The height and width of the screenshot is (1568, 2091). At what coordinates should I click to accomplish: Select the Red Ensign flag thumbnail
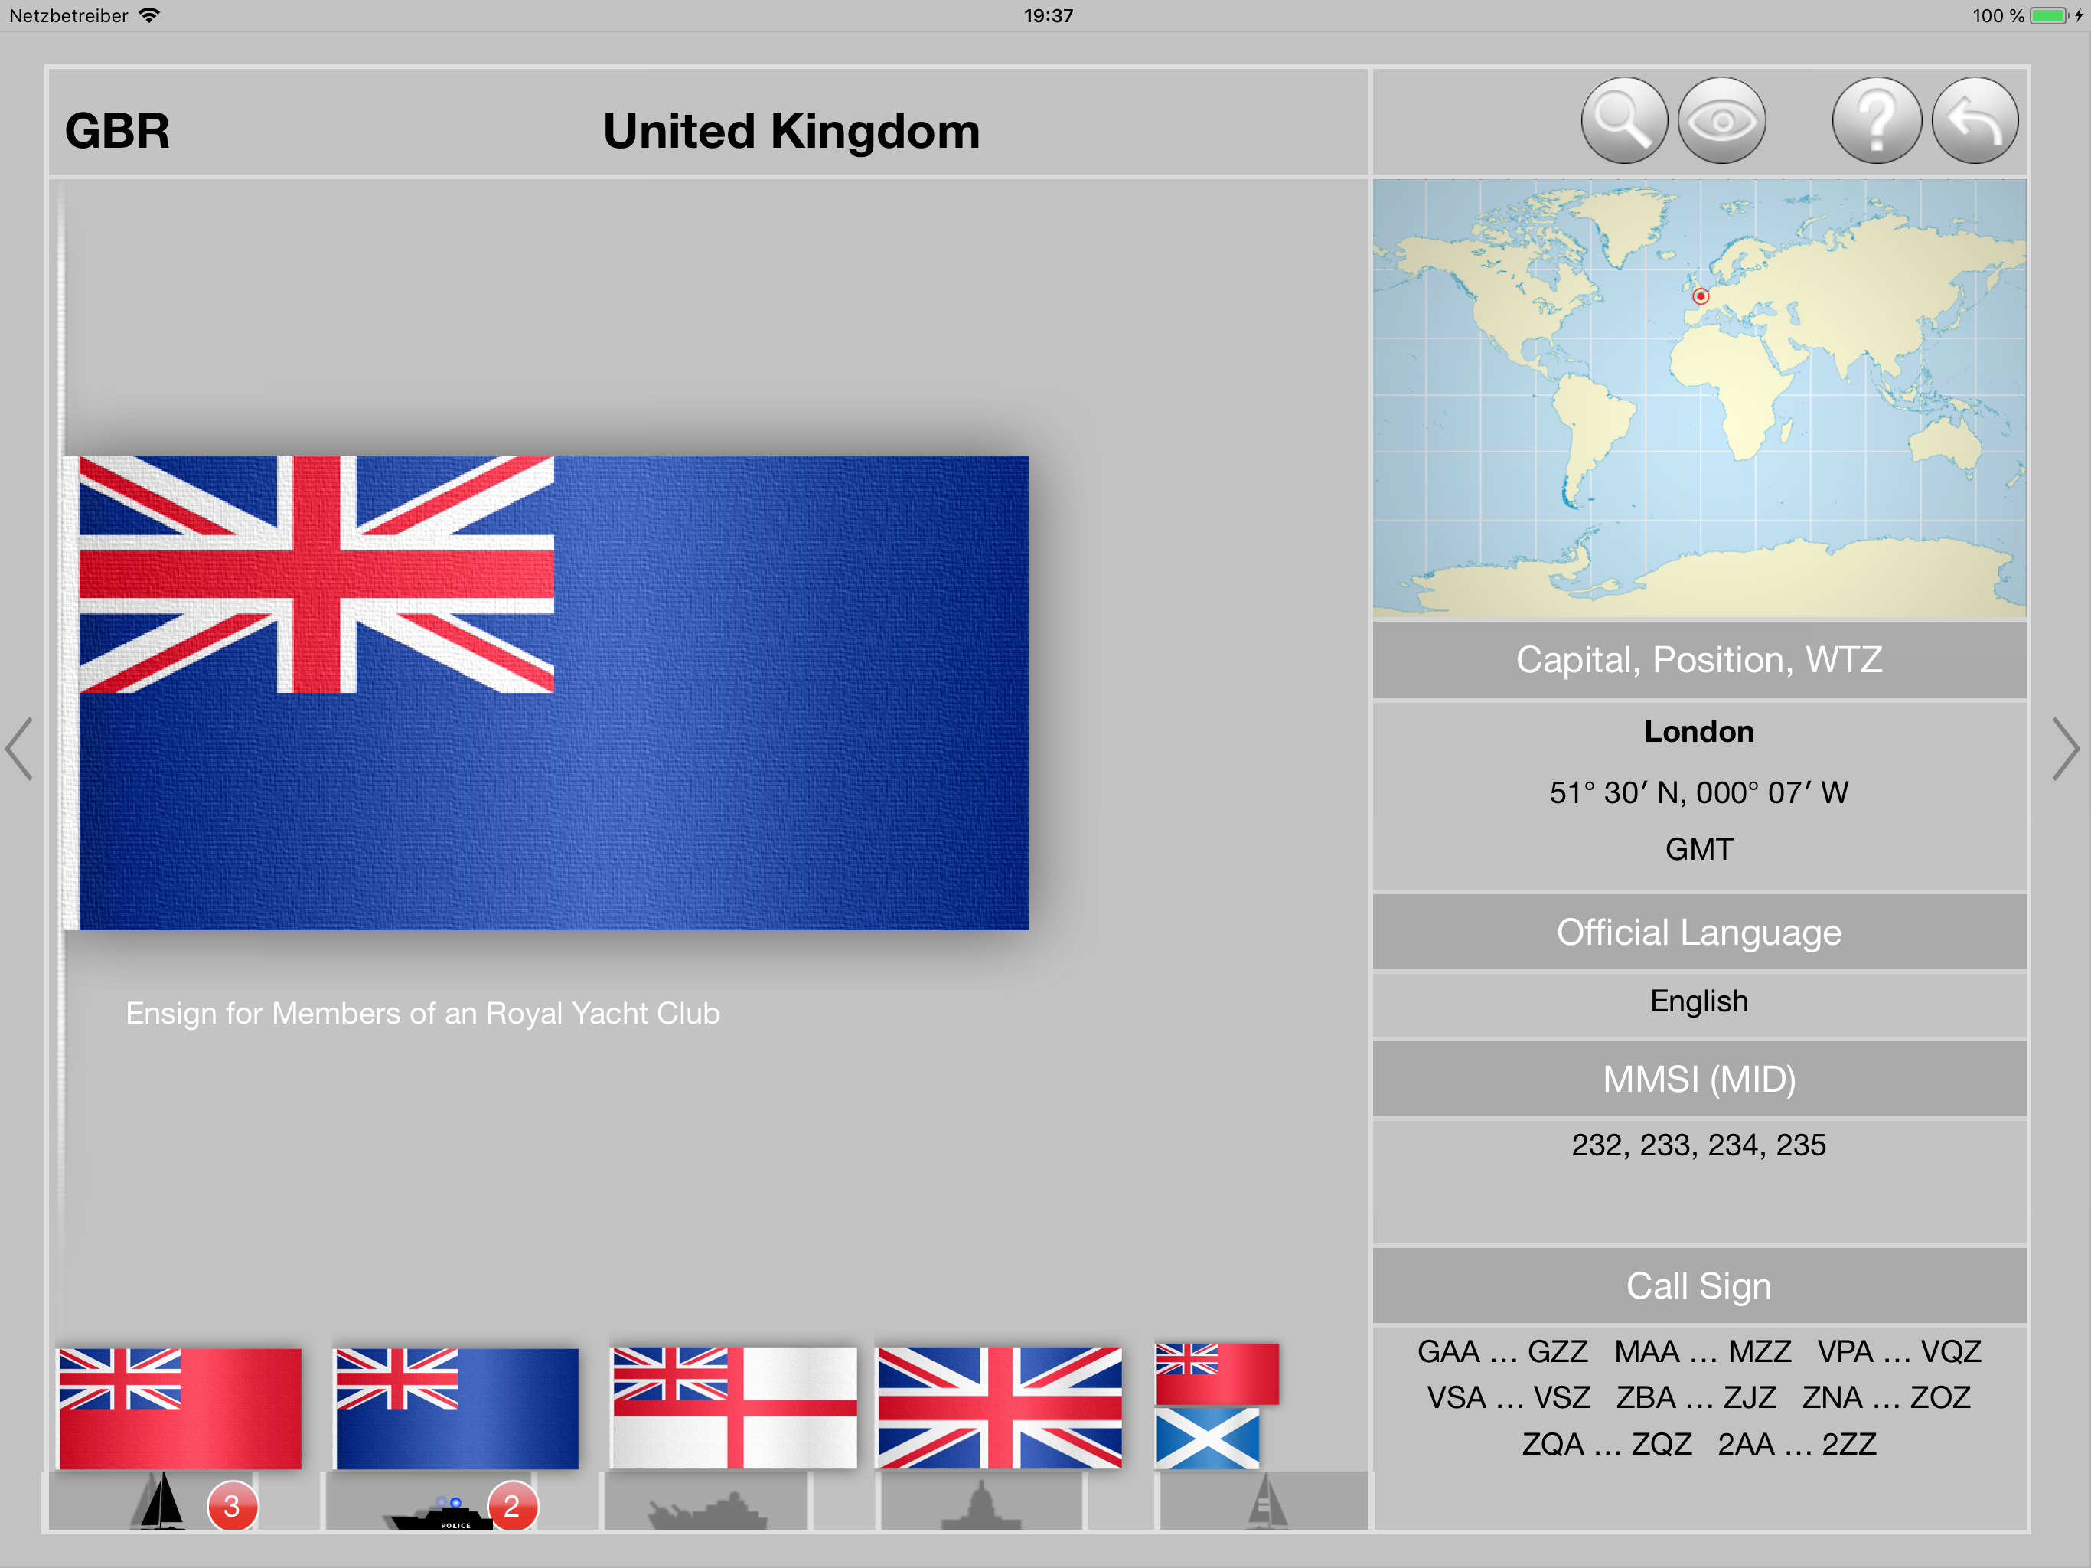[x=180, y=1407]
